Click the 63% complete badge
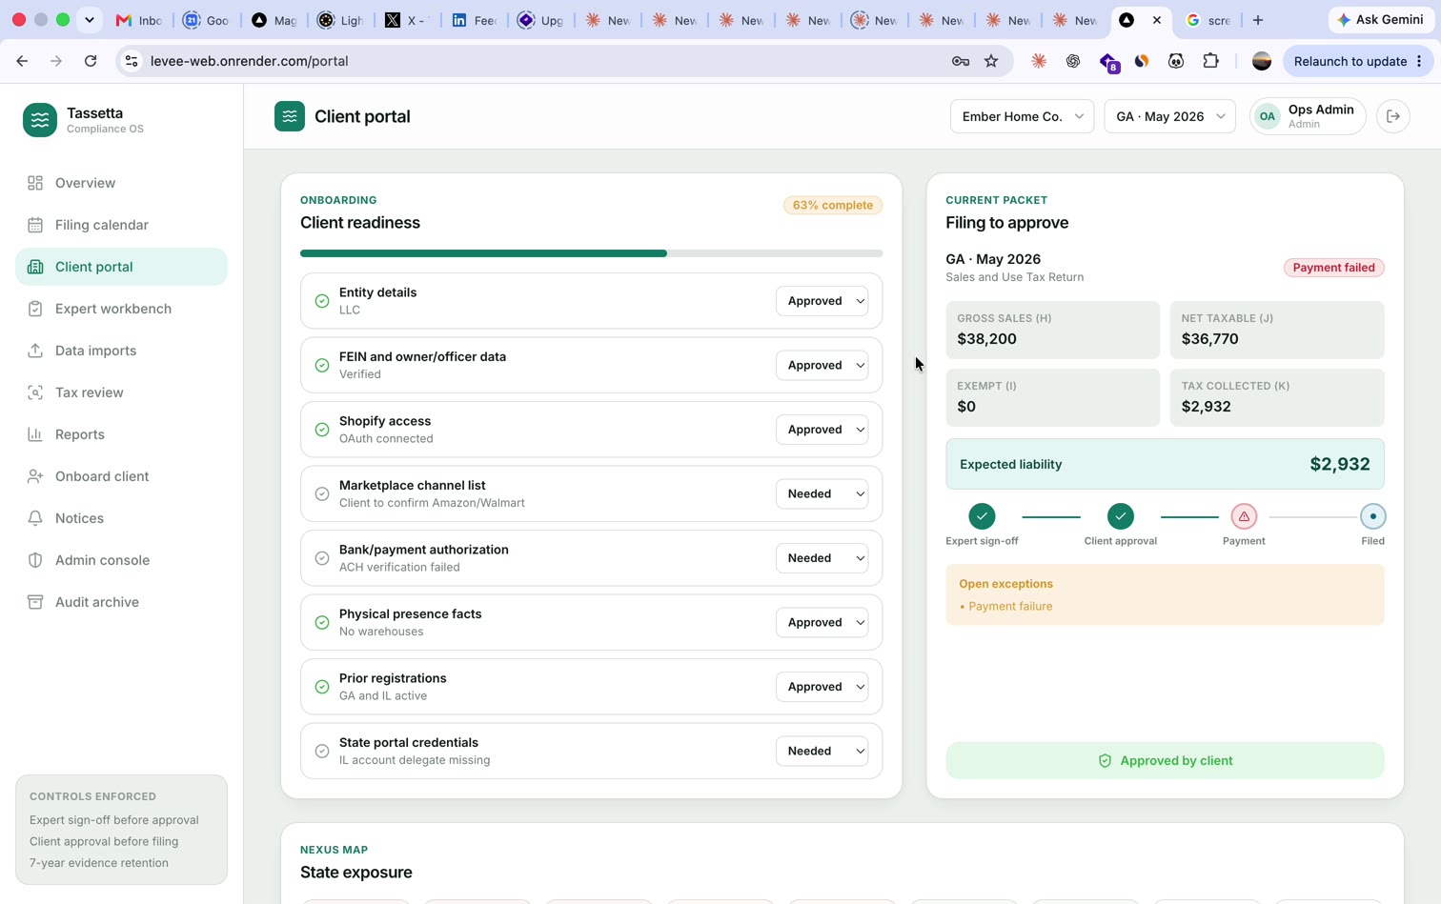The image size is (1441, 904). point(833,205)
